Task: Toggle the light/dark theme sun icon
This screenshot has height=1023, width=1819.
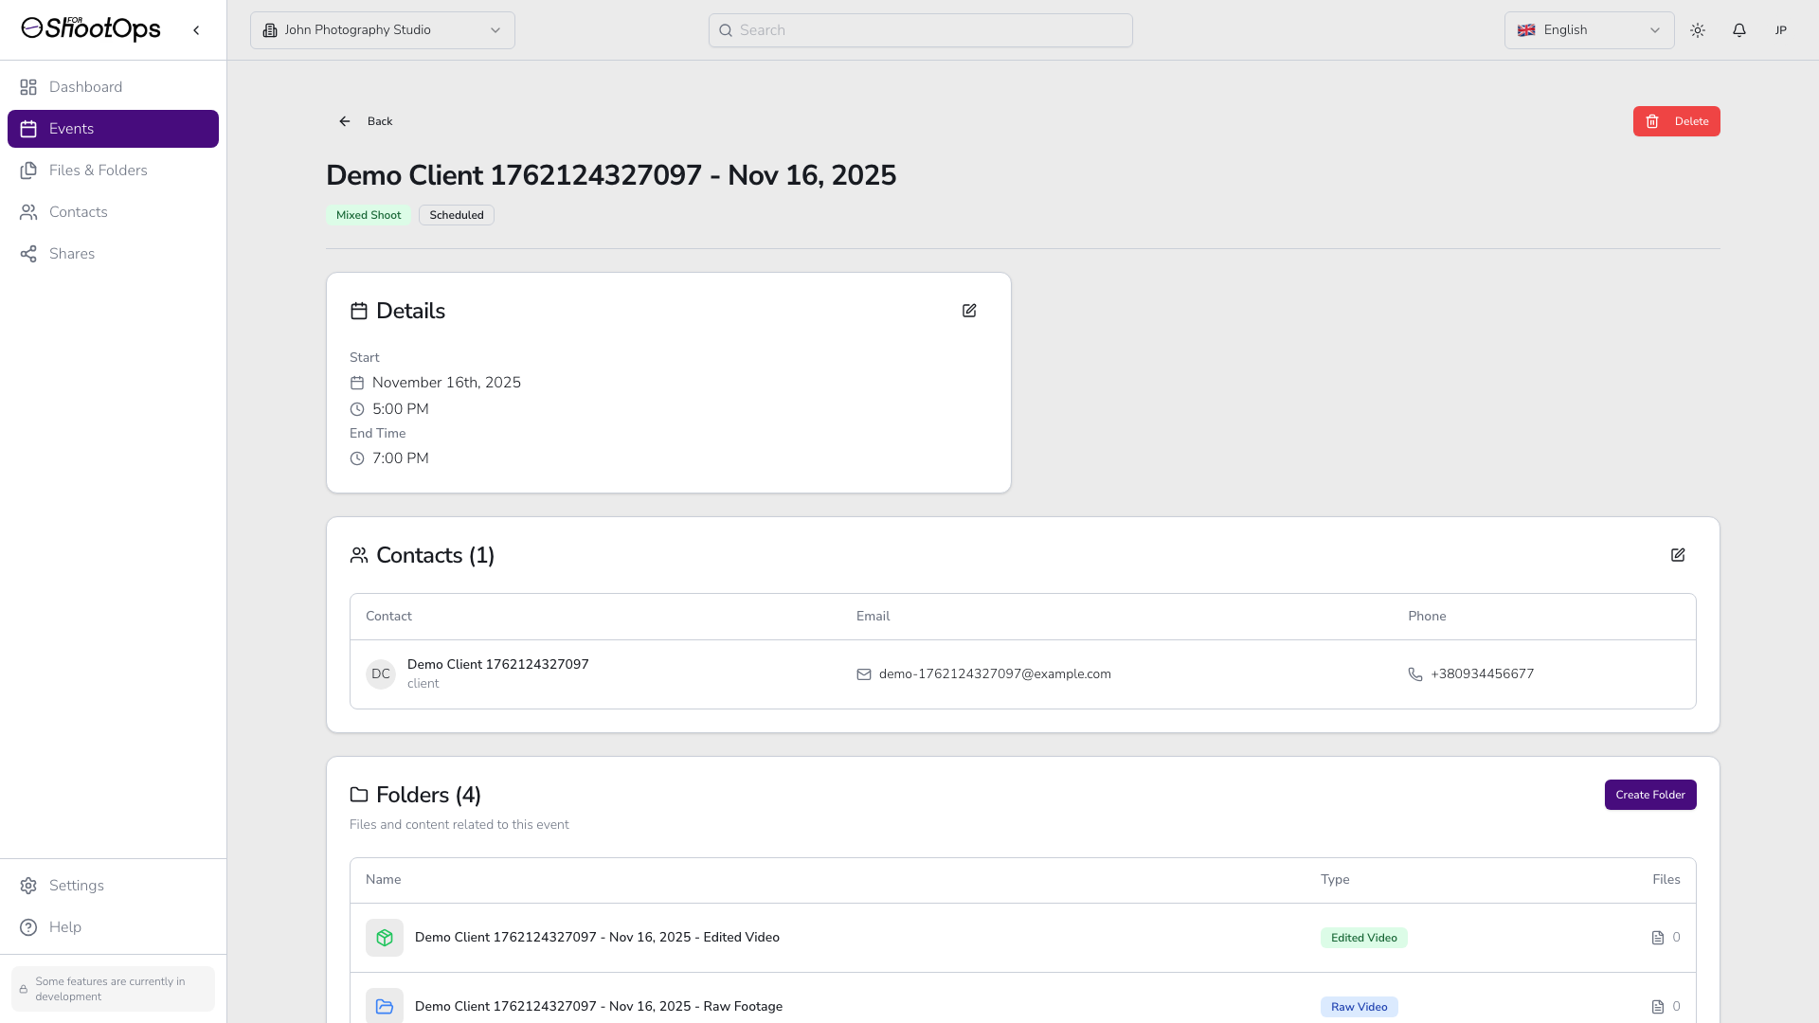Action: coord(1697,30)
